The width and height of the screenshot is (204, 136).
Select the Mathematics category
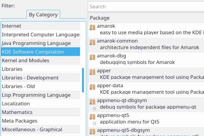(x=40, y=112)
